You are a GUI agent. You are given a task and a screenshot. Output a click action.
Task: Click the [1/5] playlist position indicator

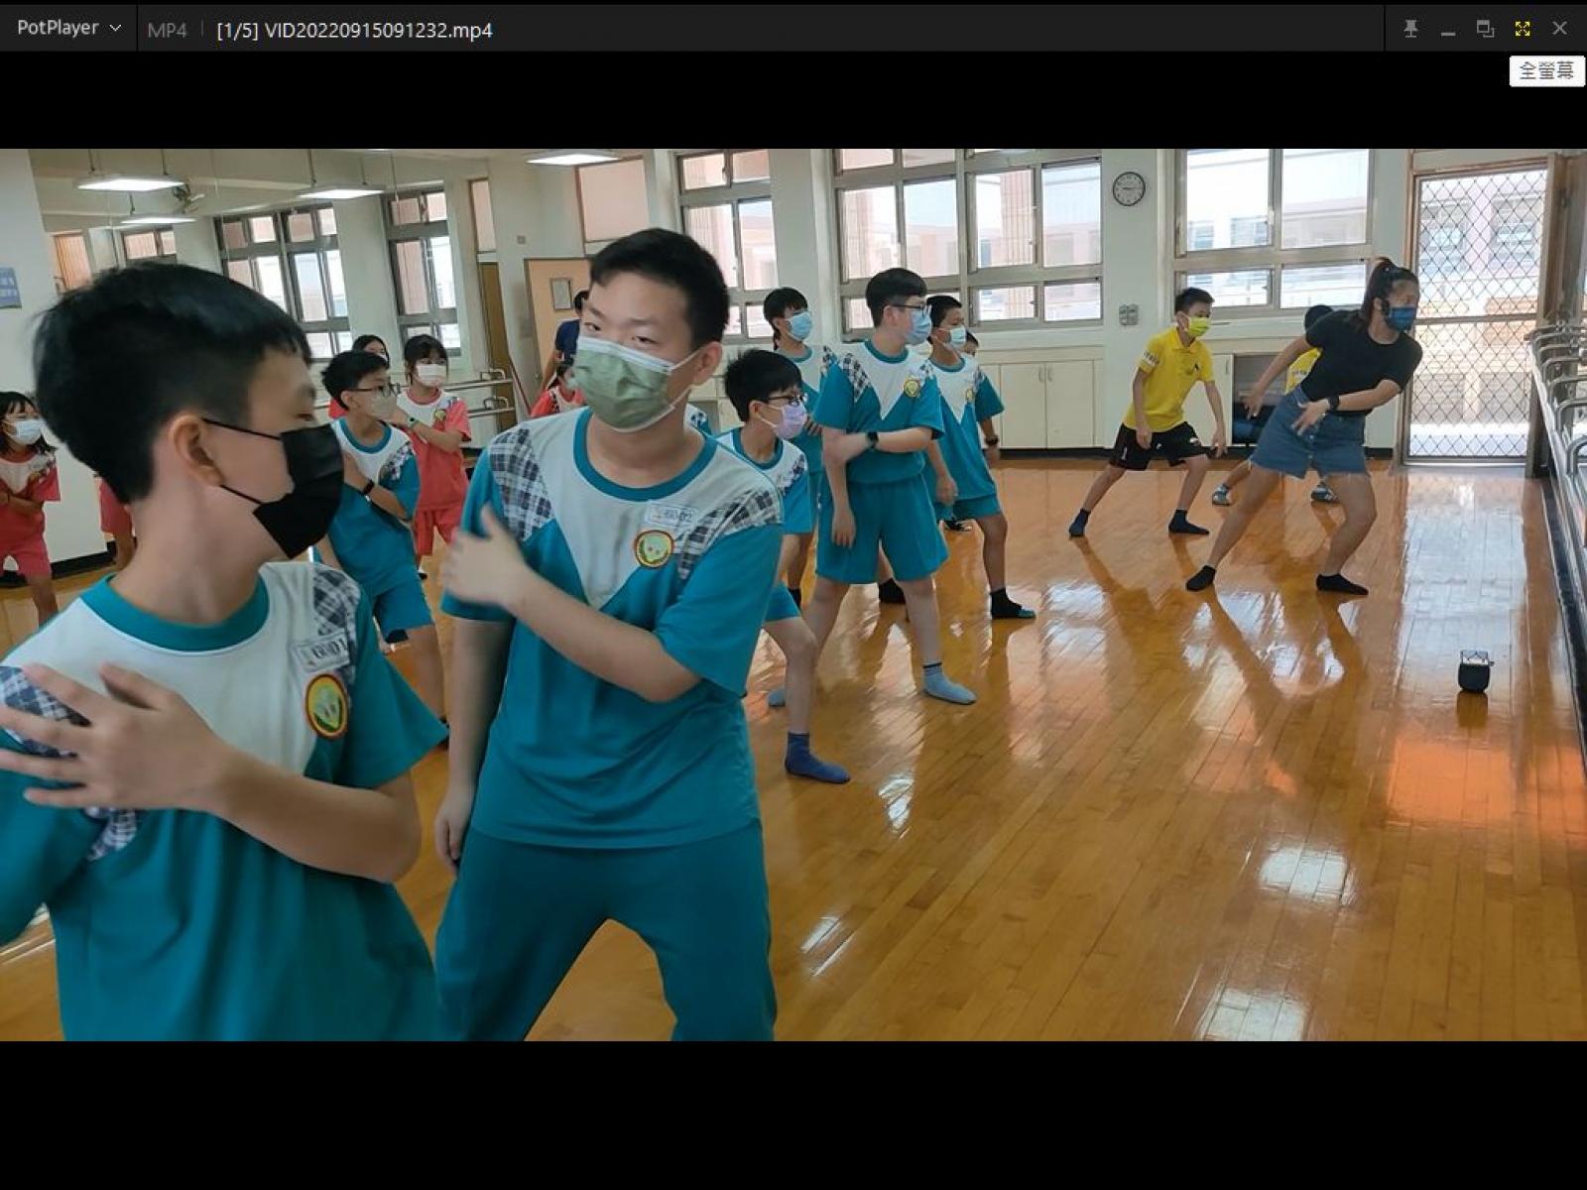click(x=237, y=30)
